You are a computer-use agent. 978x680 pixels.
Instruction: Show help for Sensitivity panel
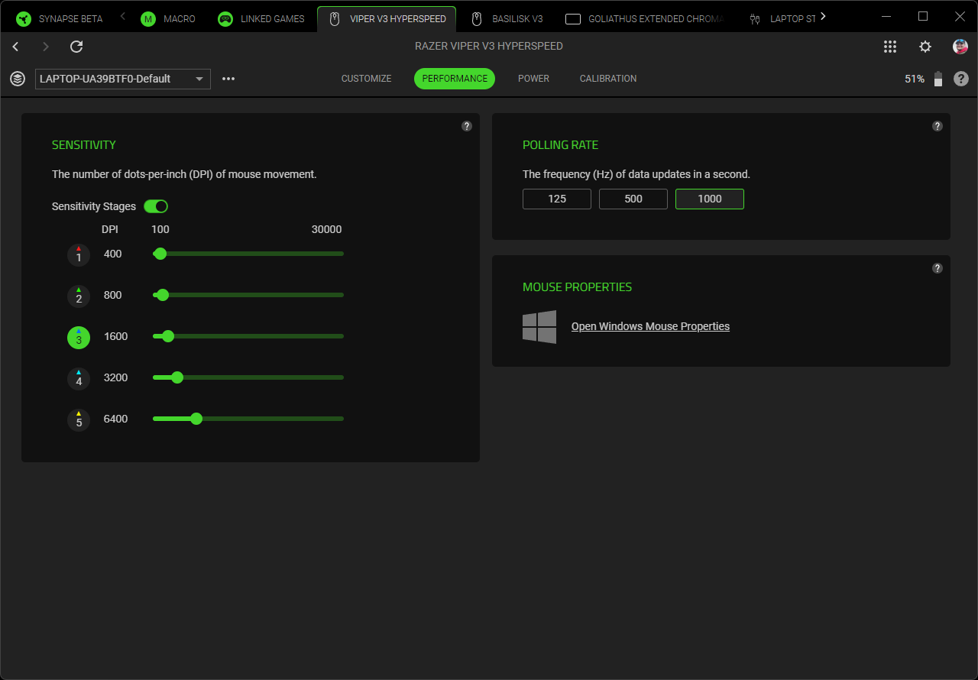[x=467, y=126]
